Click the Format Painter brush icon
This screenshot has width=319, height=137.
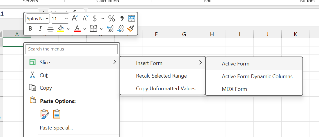pos(130,29)
